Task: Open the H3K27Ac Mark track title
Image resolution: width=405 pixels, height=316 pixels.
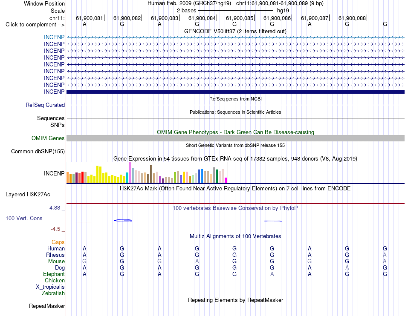Action: (x=235, y=189)
